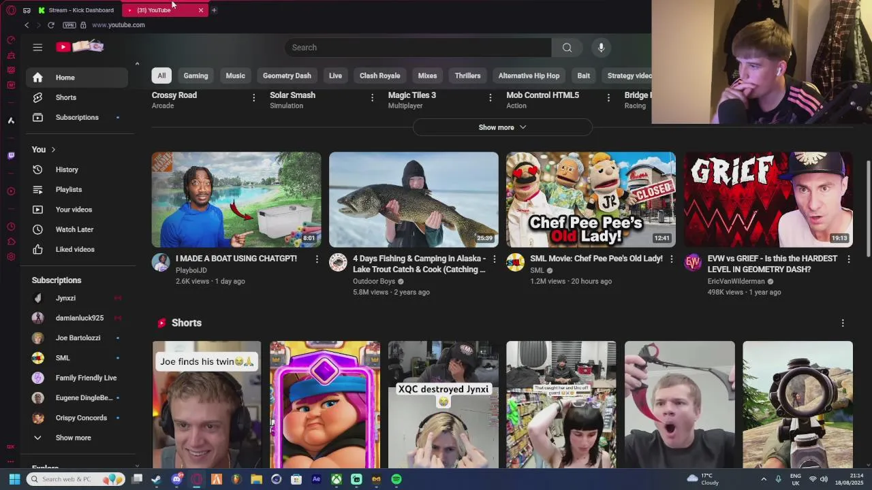The width and height of the screenshot is (872, 490).
Task: Open more options for SML Movie video
Action: (671, 259)
